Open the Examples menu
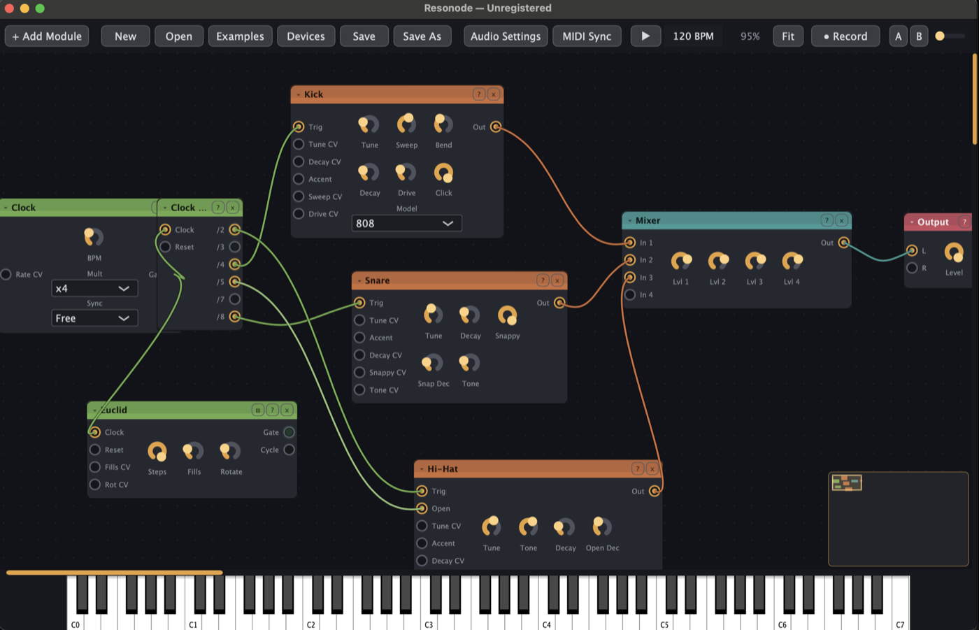 point(240,36)
